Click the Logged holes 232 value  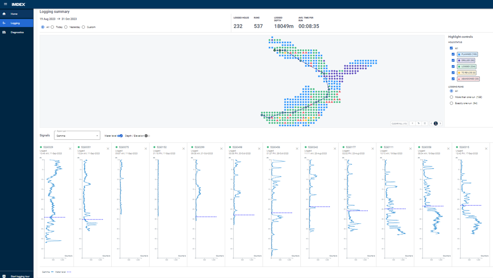point(238,26)
